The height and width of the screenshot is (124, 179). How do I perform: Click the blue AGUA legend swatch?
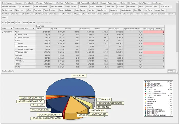click(x=145, y=82)
